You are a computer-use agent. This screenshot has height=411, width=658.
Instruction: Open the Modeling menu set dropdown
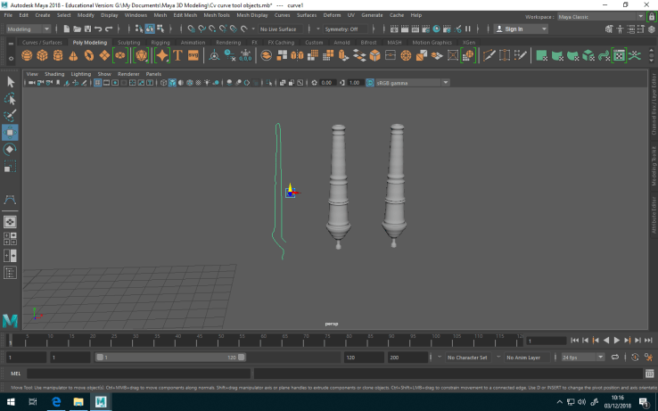click(x=29, y=29)
